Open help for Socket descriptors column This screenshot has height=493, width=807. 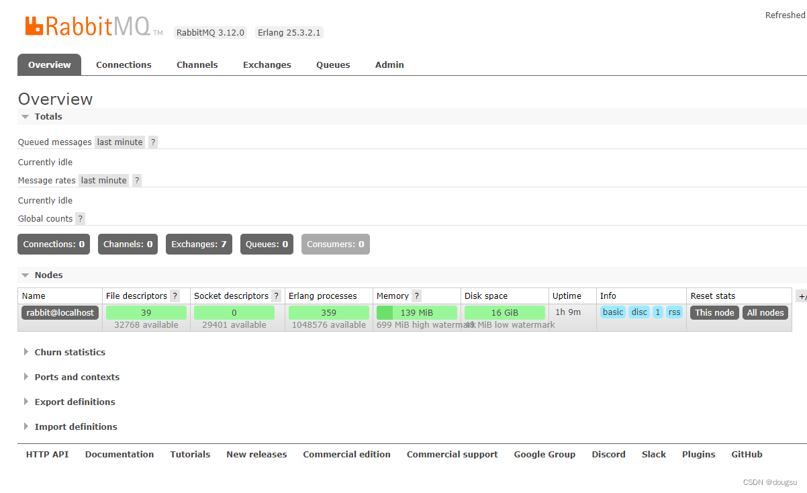(277, 296)
